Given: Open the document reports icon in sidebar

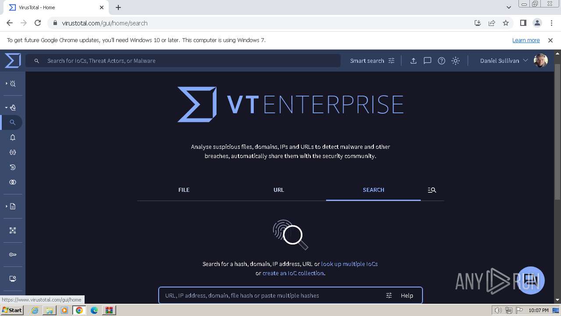Looking at the screenshot, I should 13,206.
